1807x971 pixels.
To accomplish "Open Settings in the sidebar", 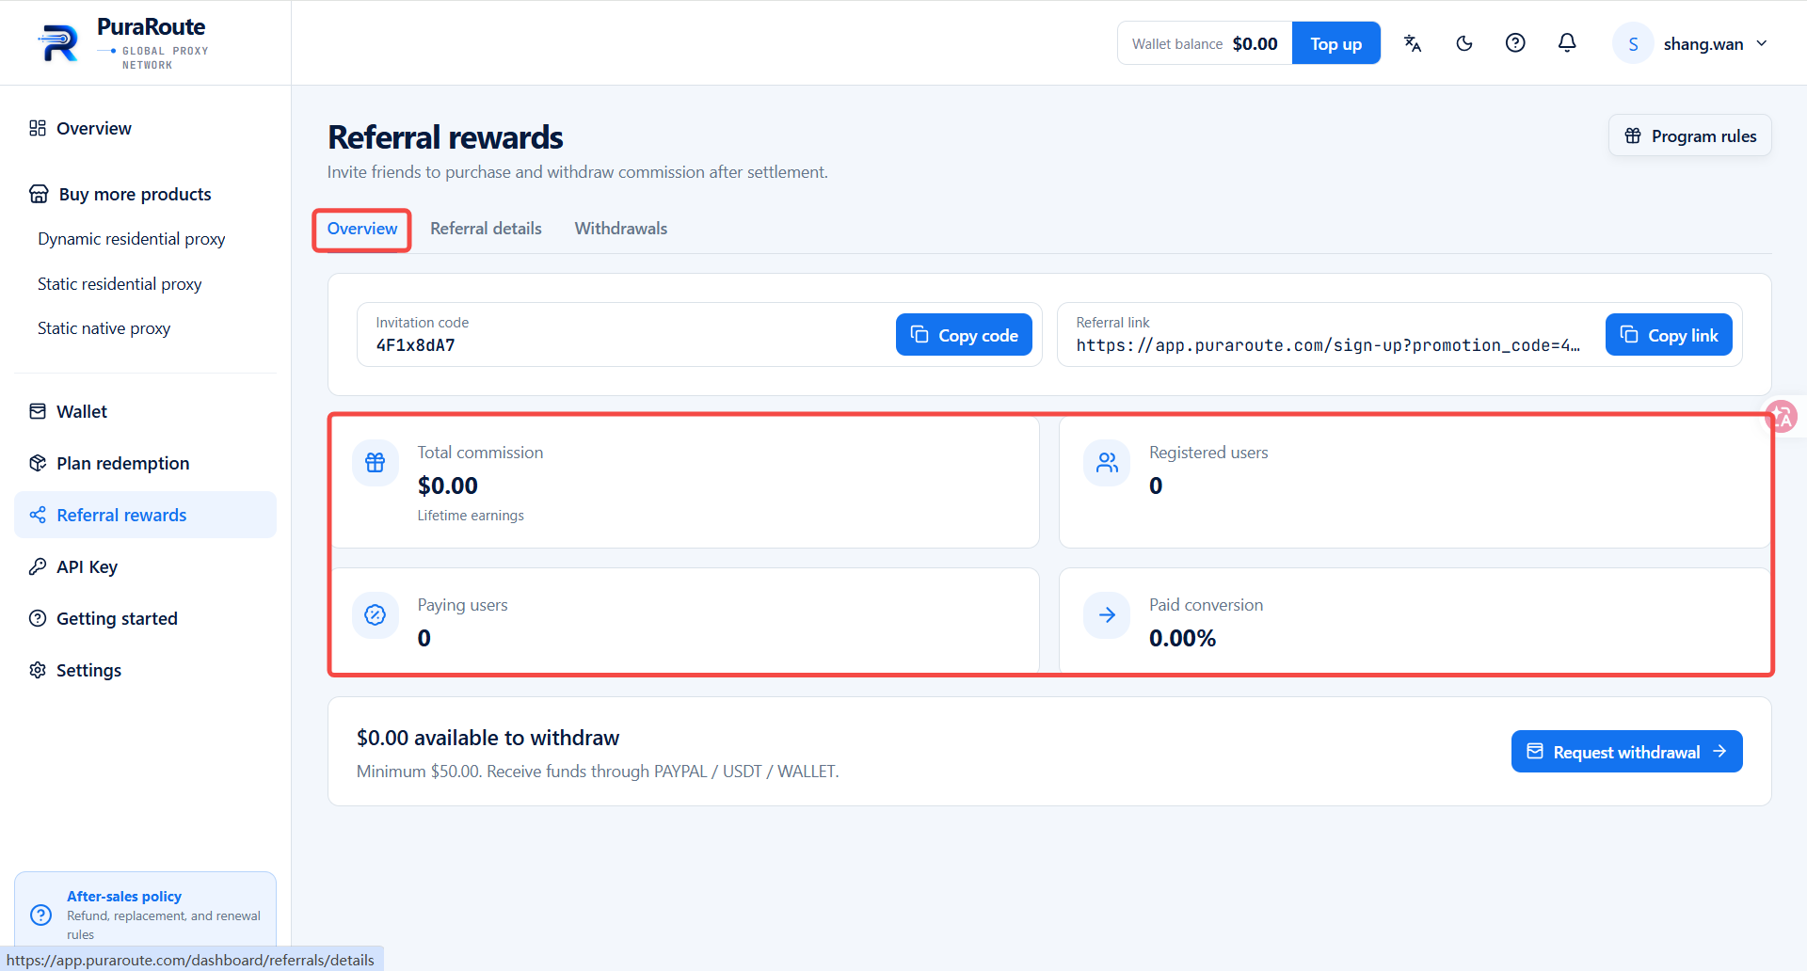I will (x=146, y=670).
